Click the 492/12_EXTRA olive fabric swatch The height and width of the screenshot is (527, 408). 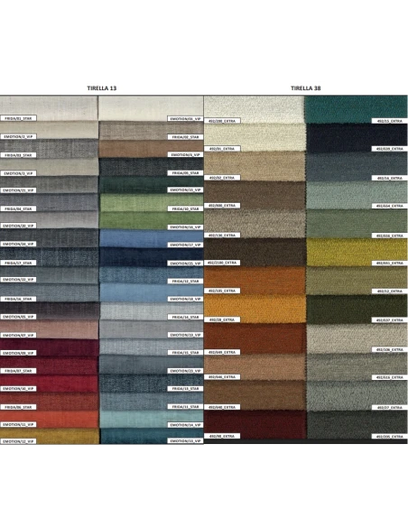pos(357,281)
